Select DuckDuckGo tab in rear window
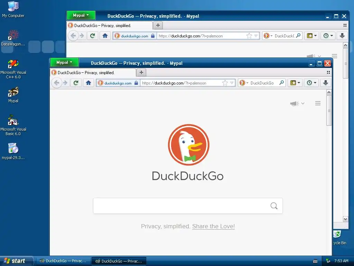 point(110,26)
